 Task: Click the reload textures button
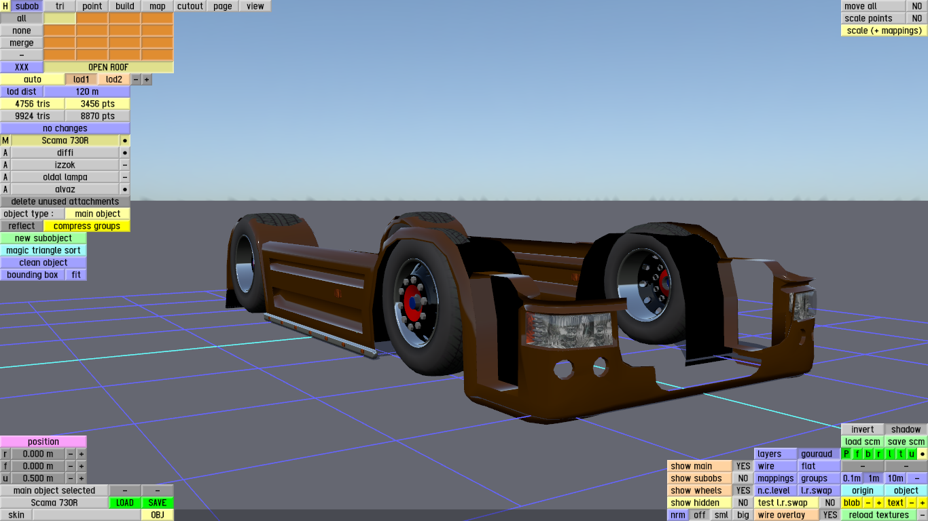point(879,515)
